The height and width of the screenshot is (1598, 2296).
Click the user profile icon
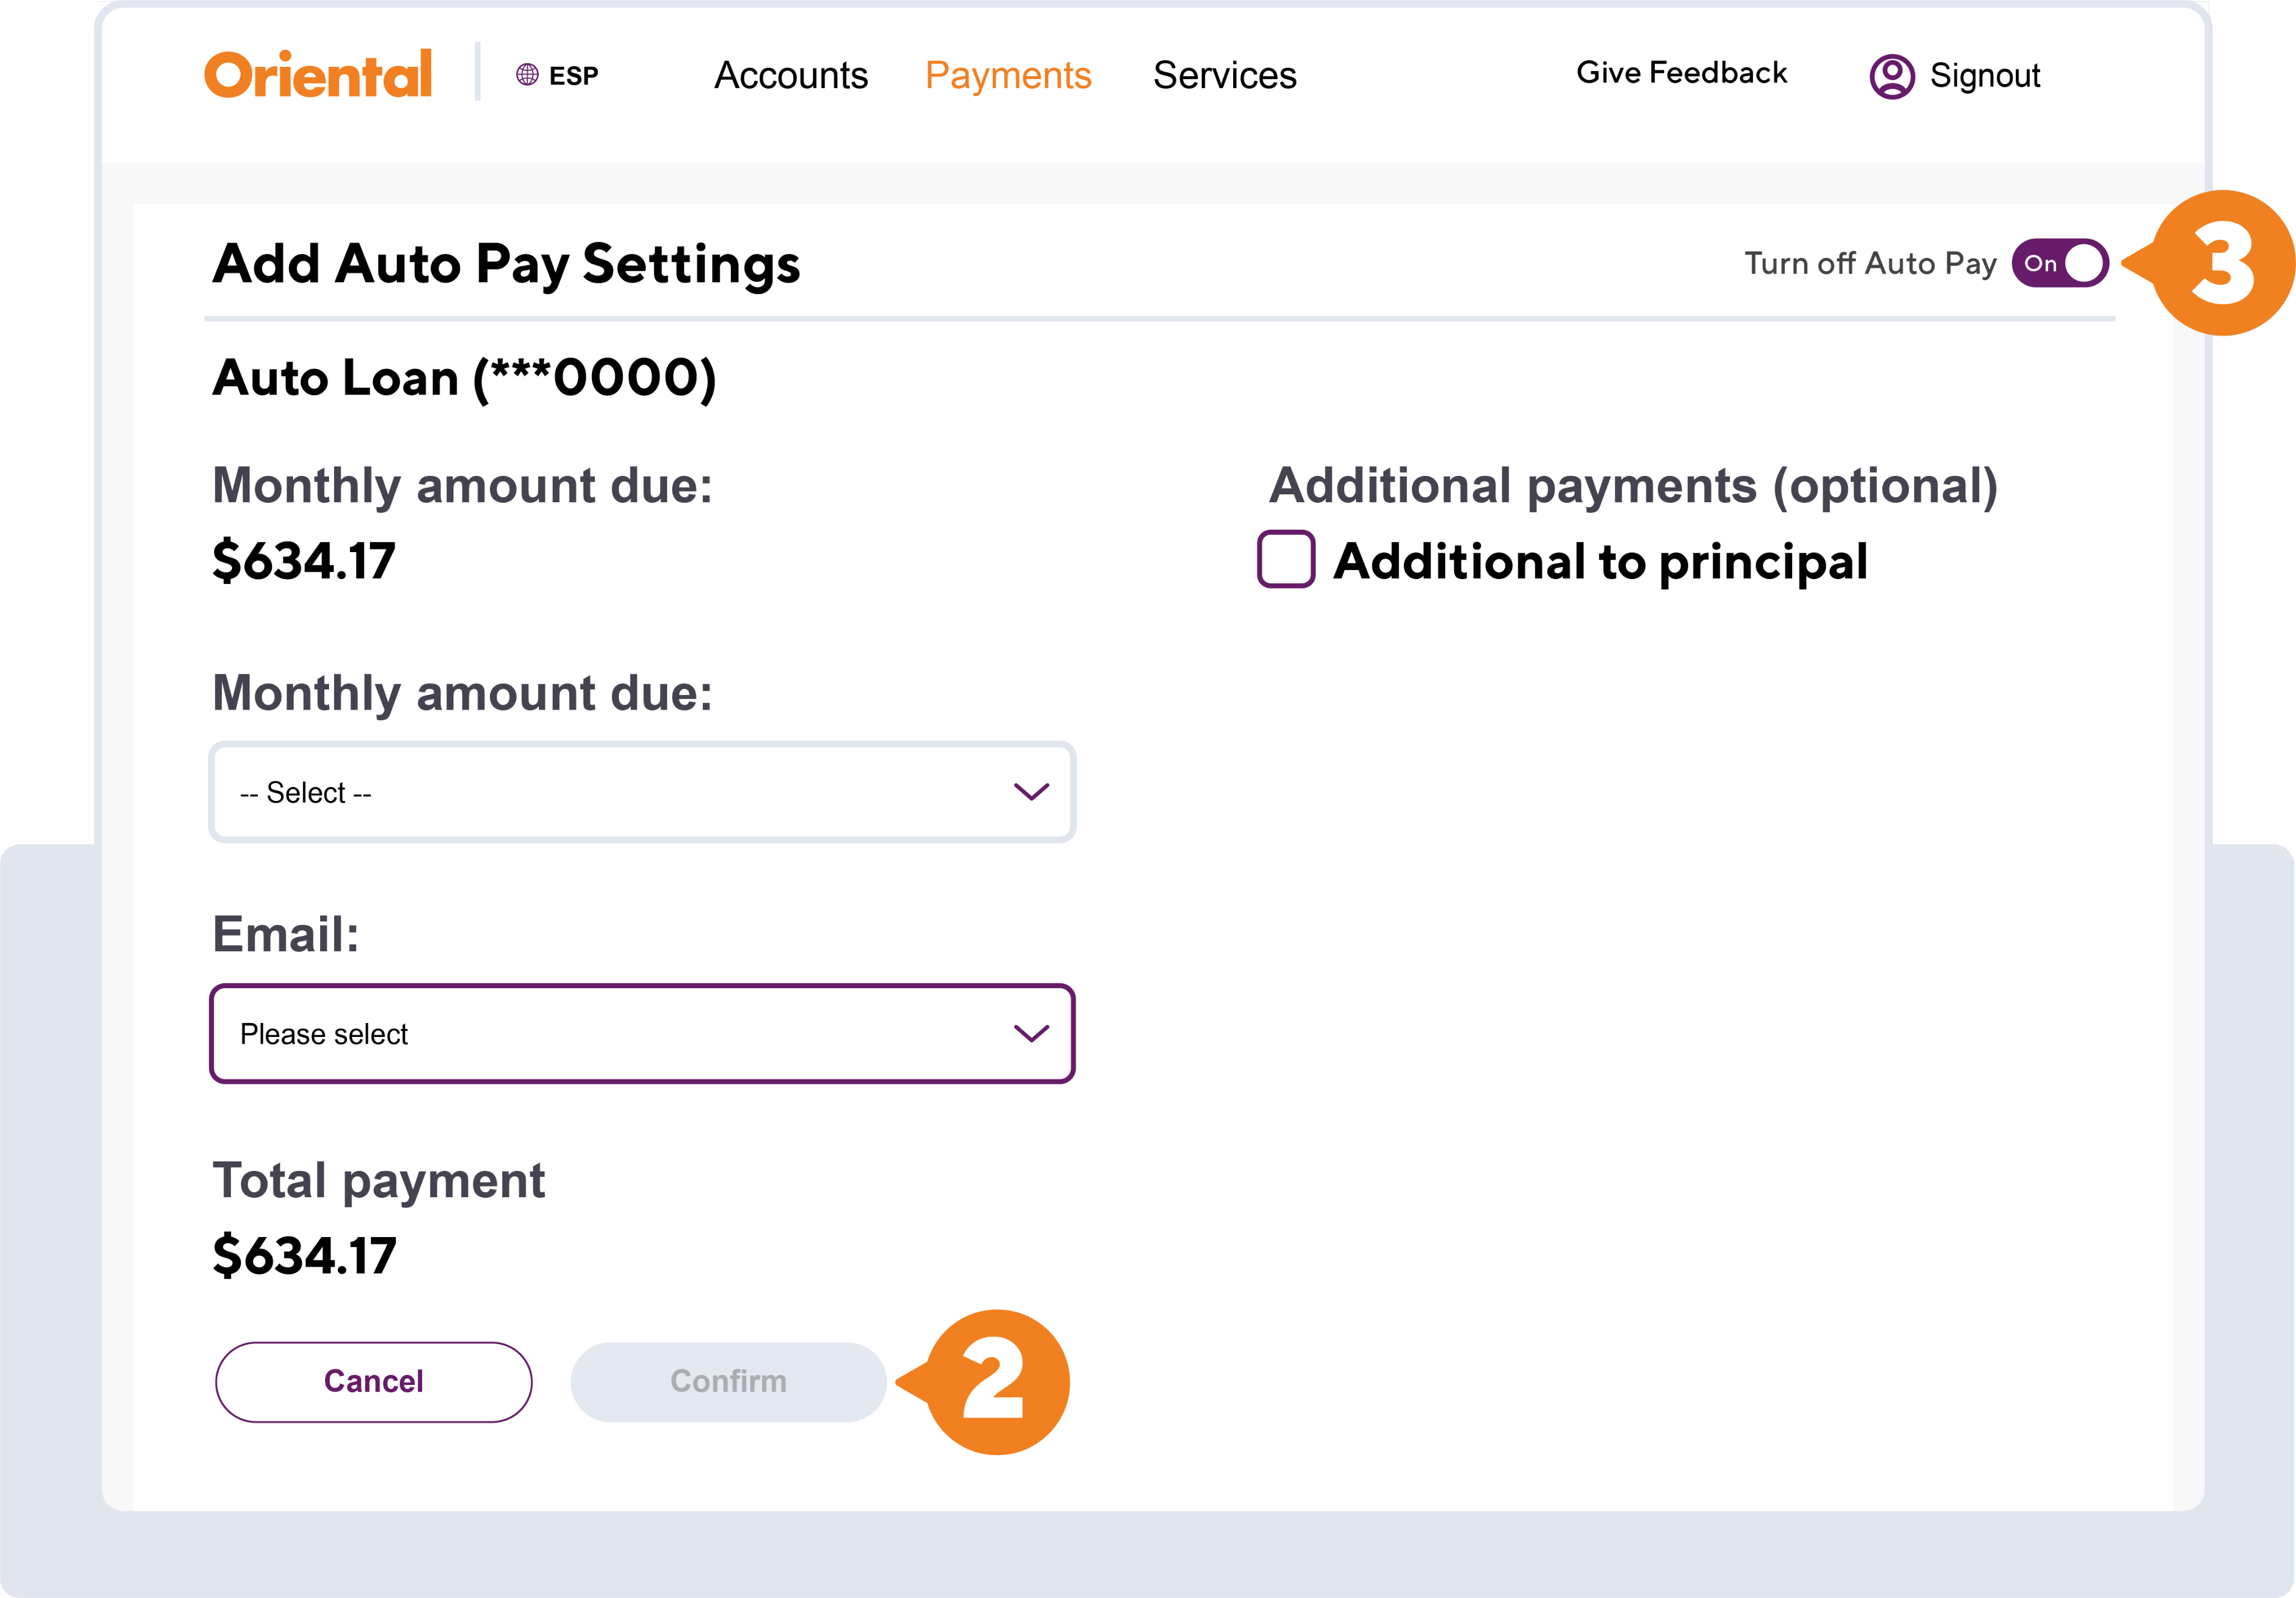coord(1891,76)
